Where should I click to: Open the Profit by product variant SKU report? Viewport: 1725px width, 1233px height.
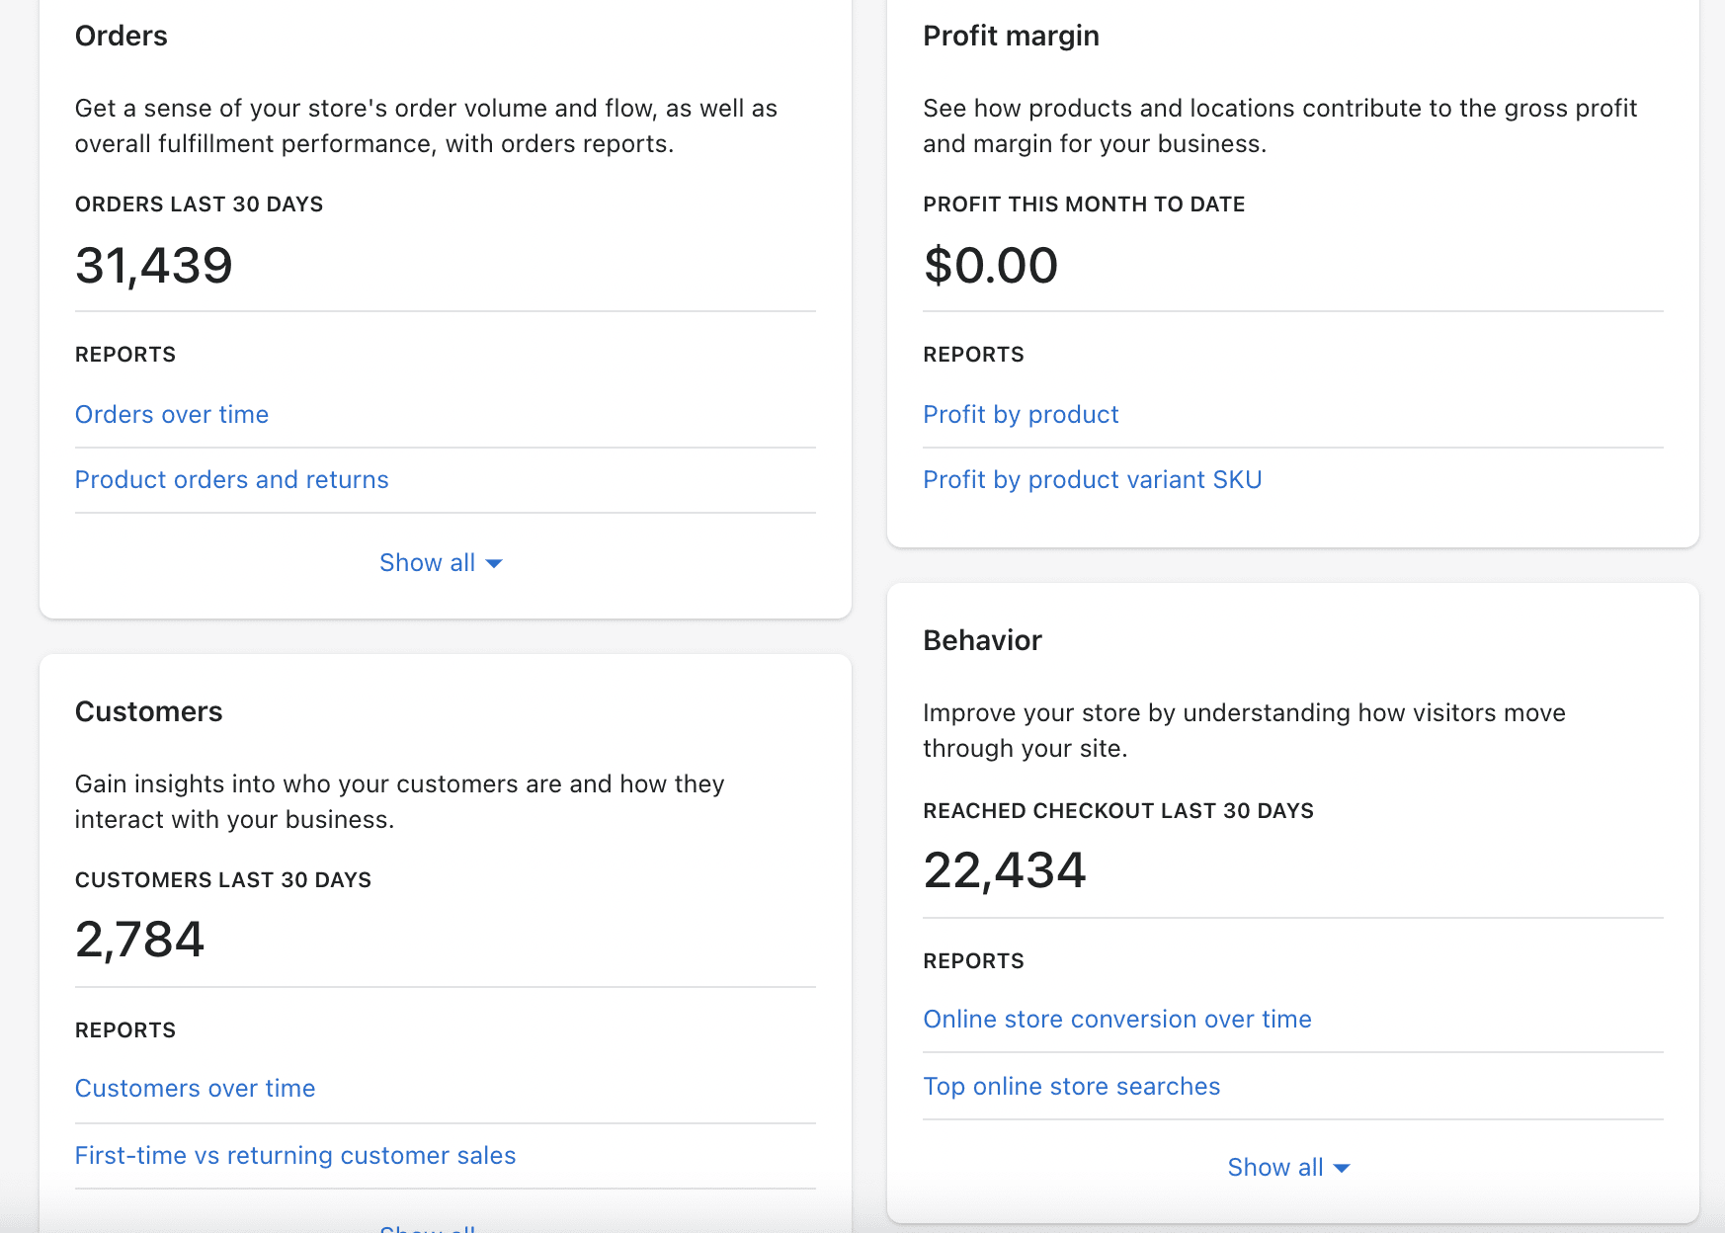1092,479
